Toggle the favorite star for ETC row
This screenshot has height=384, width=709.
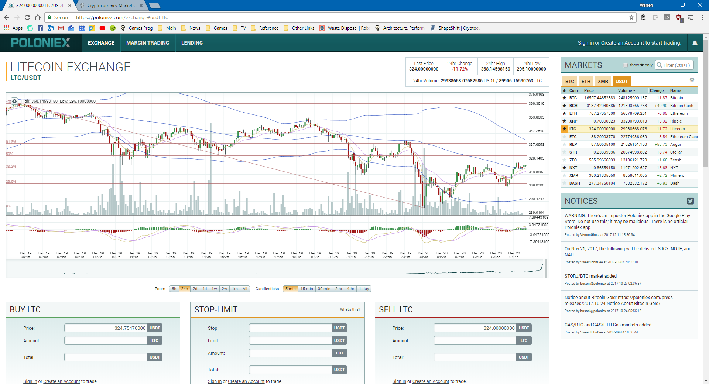pos(564,137)
